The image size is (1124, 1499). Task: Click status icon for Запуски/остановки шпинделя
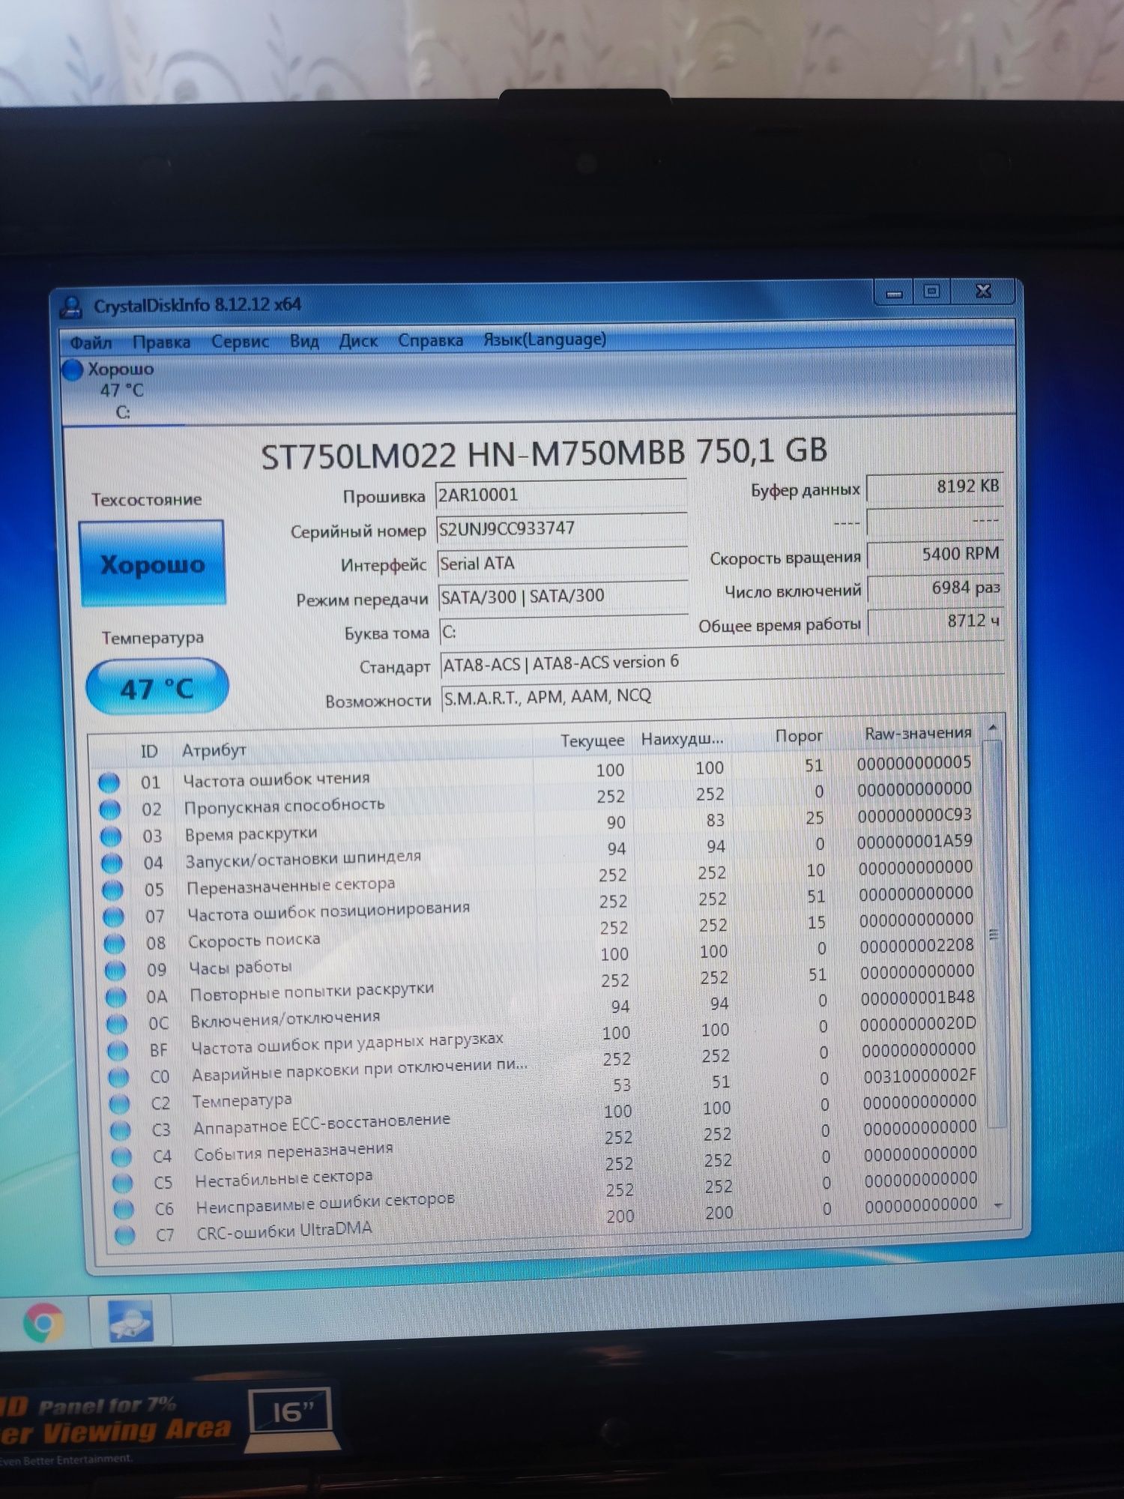point(112,863)
